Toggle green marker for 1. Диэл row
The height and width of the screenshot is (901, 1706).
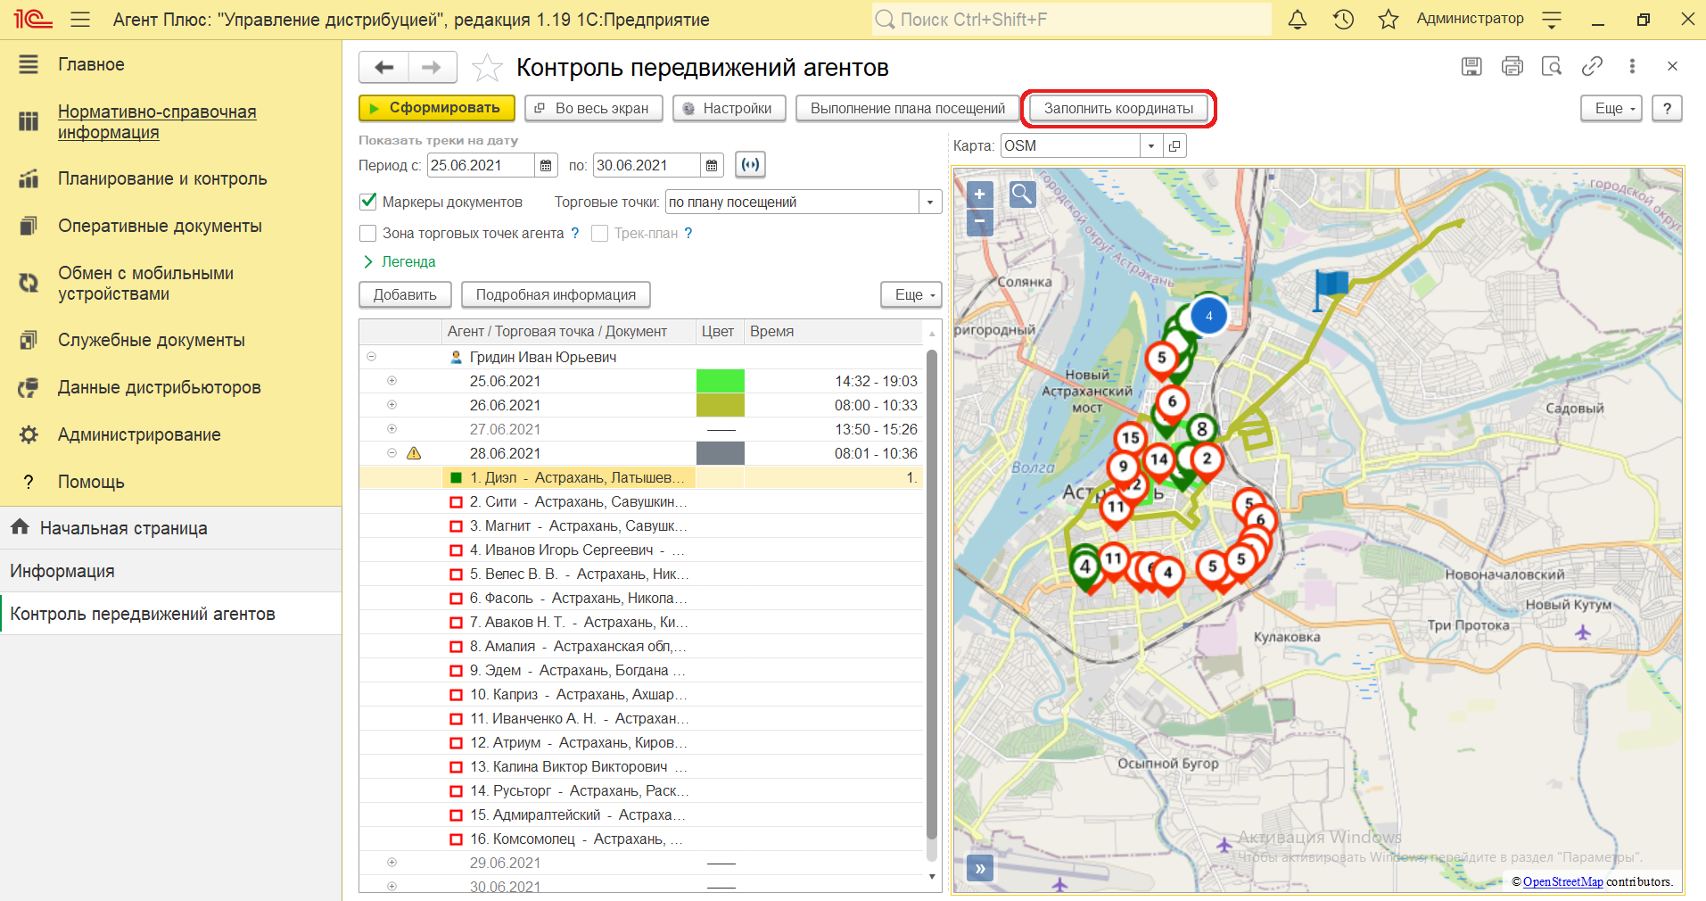click(x=457, y=478)
